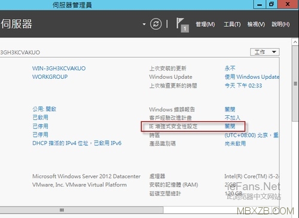
Task: Open the notifications flag icon
Action: [182, 24]
